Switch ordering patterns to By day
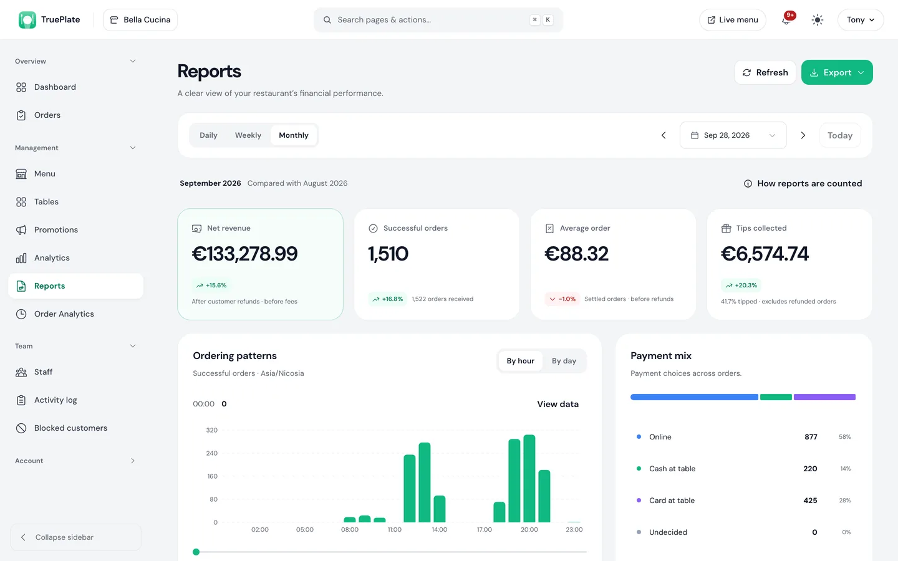Viewport: 898px width, 561px height. tap(564, 361)
